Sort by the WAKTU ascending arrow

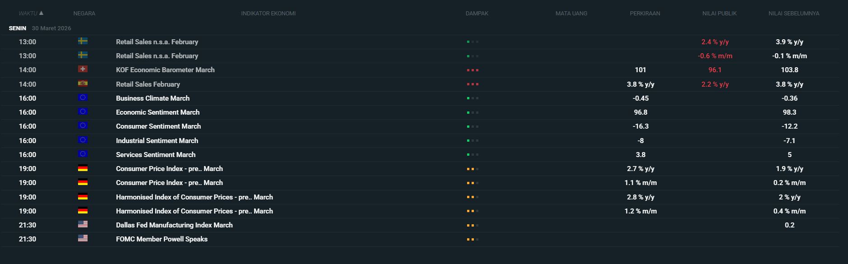click(42, 13)
